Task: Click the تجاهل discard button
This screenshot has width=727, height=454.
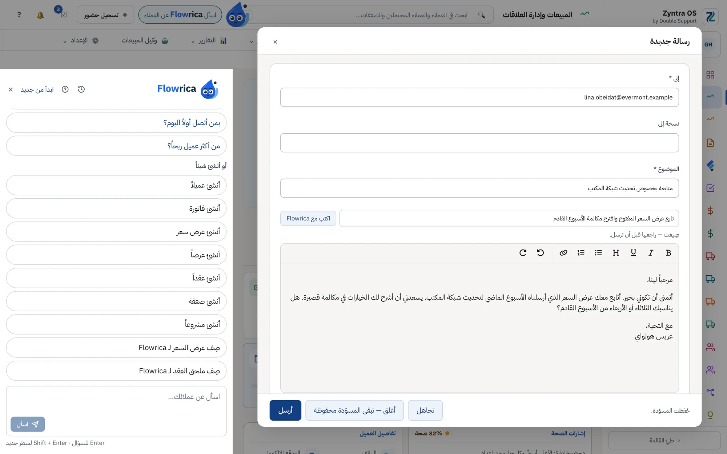Action: point(425,410)
